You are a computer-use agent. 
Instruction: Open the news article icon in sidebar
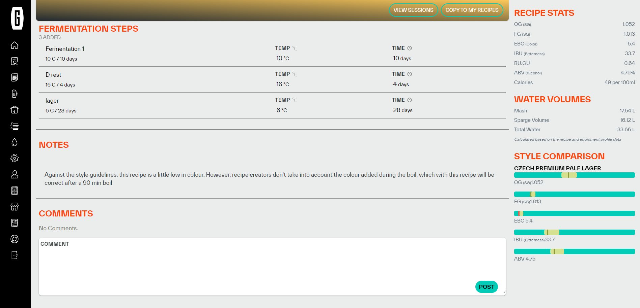click(x=15, y=223)
